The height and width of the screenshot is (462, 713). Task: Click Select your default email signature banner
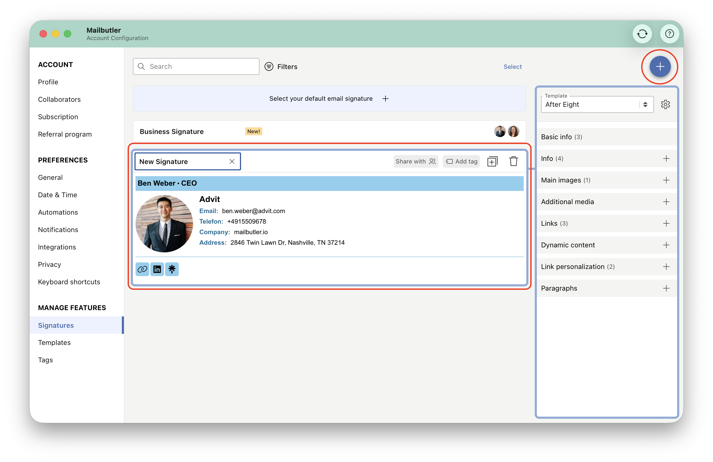click(x=329, y=99)
